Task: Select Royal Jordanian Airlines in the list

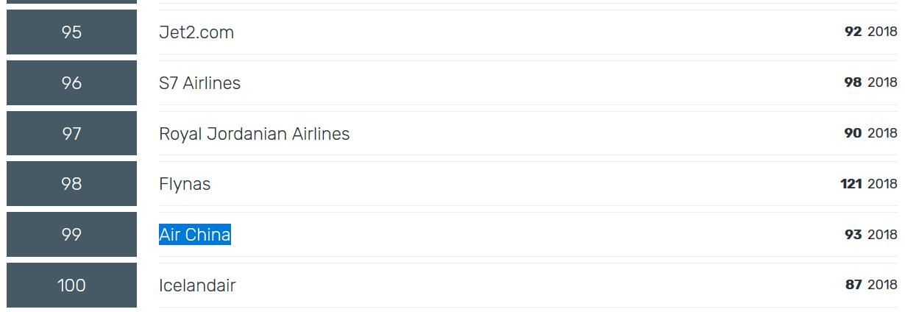Action: click(x=254, y=134)
